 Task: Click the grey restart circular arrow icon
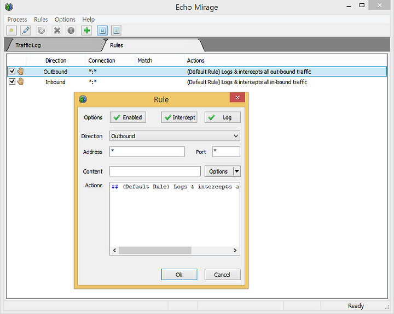pyautogui.click(x=41, y=31)
